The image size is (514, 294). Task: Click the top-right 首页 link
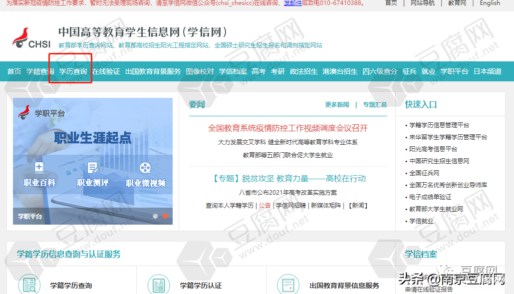391,3
